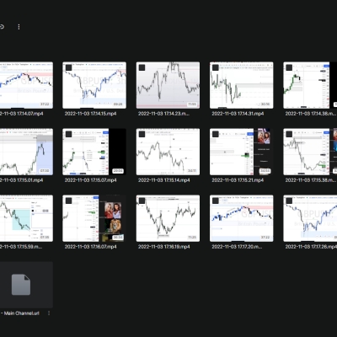The image size is (337, 337).
Task: Select file name '2022-11-03 17.17.20.m...'
Action: pos(237,247)
